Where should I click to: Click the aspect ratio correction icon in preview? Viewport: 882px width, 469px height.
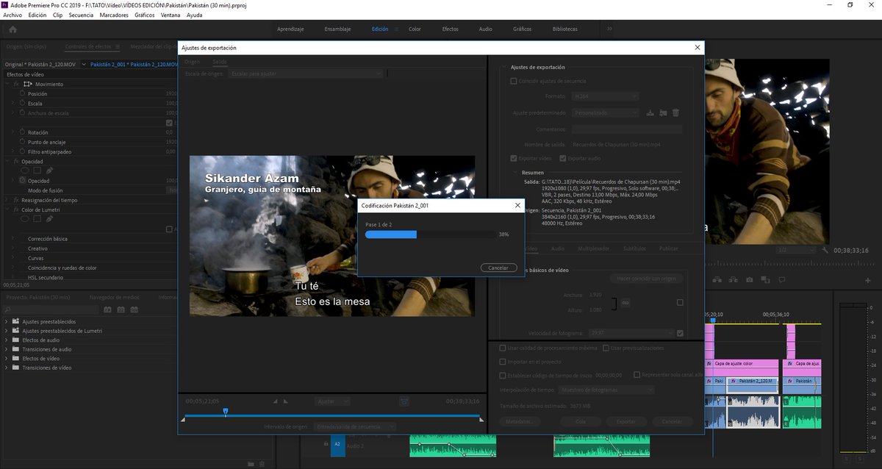pos(404,401)
